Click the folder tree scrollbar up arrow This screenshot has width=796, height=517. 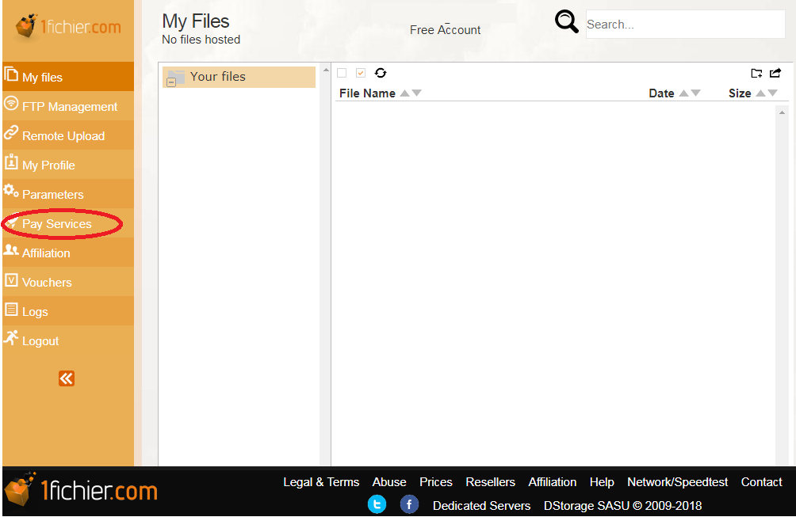[x=326, y=70]
